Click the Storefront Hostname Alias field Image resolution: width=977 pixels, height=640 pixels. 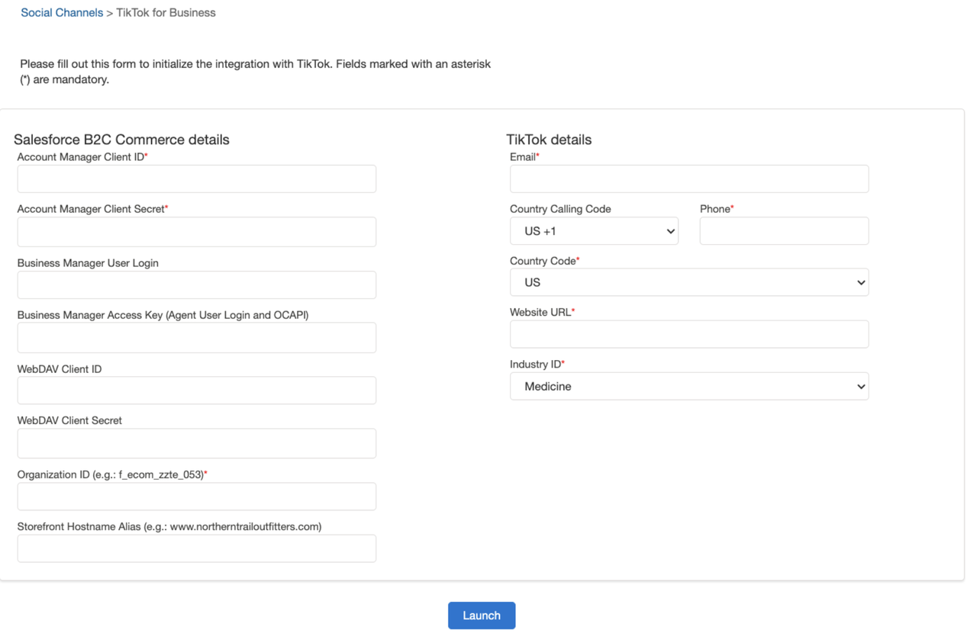pos(196,548)
